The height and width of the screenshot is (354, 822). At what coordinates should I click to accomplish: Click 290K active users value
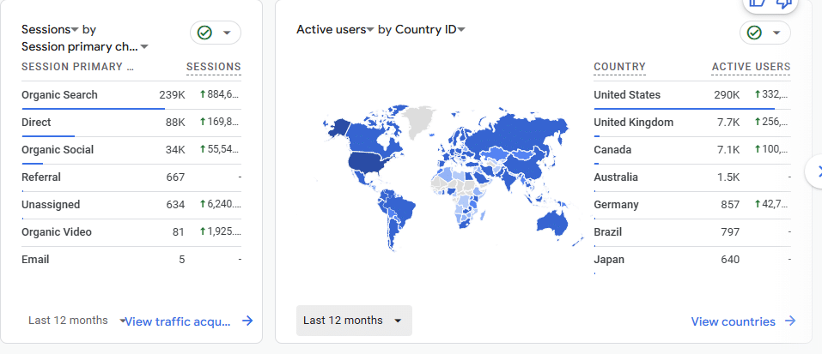727,95
